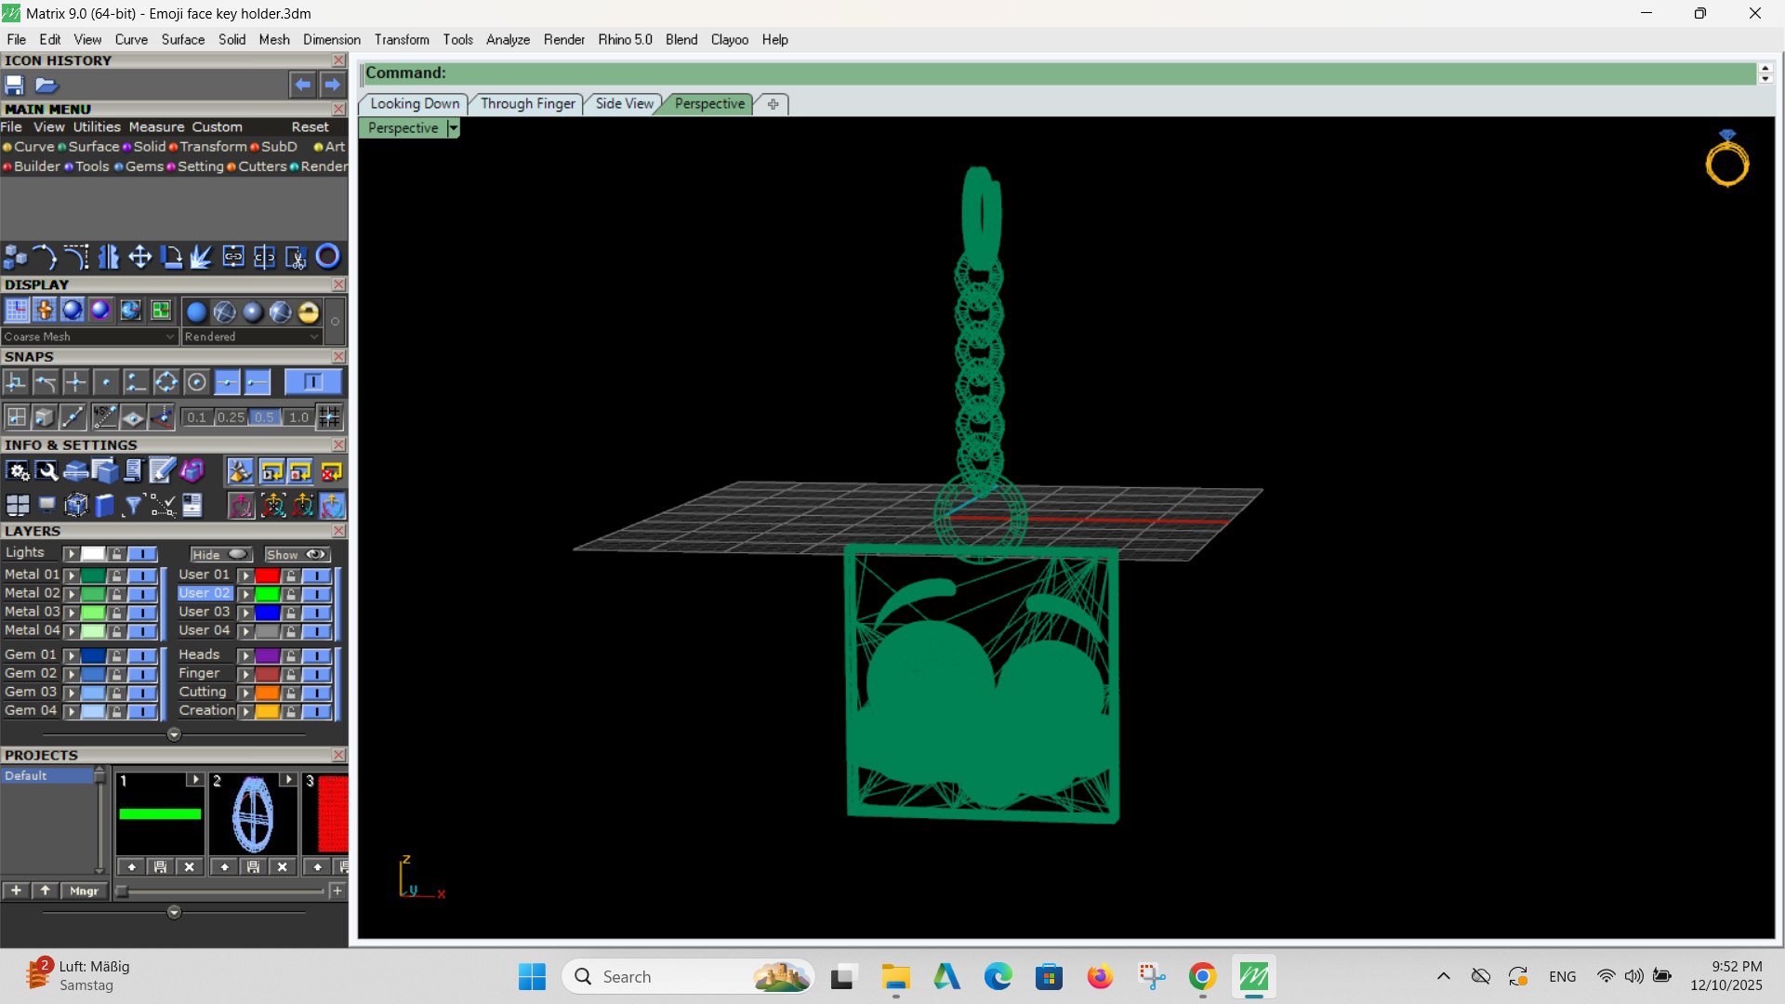Open the gears options icon in Info & Settings
1785x1004 pixels.
(17, 471)
